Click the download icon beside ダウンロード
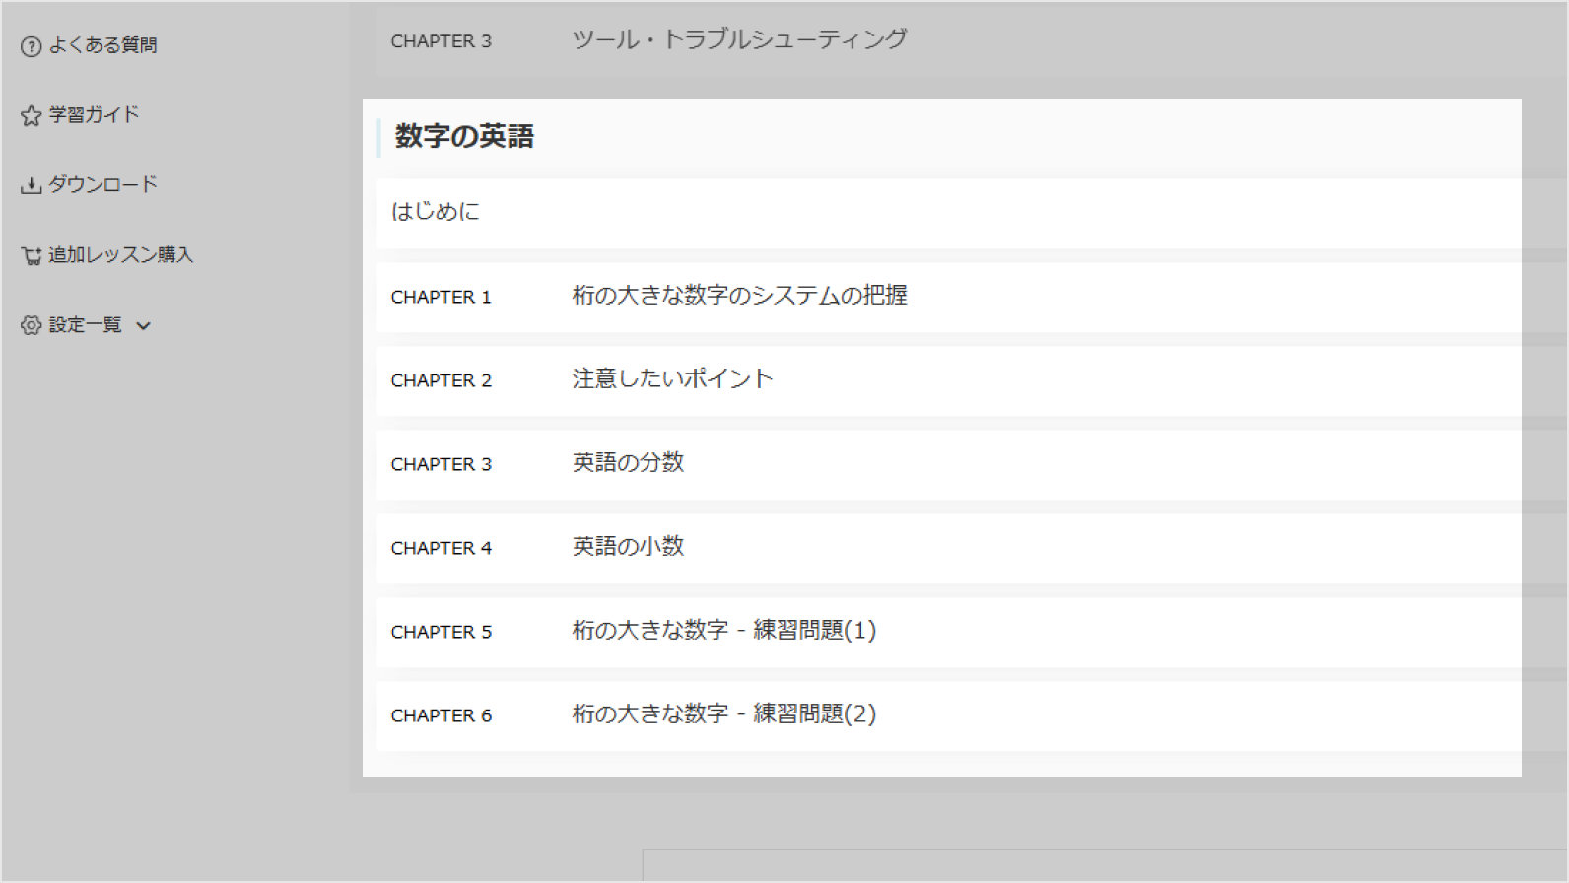 tap(32, 185)
